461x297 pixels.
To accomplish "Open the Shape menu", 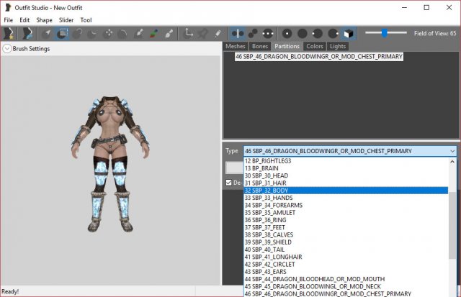I will (44, 20).
